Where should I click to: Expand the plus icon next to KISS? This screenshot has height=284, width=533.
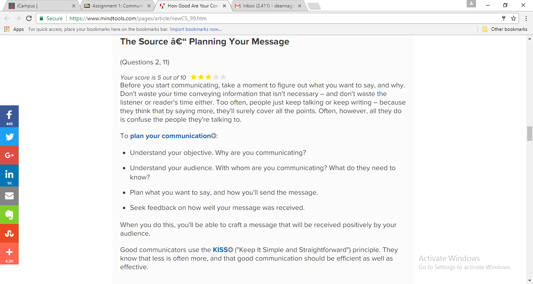[x=231, y=250]
